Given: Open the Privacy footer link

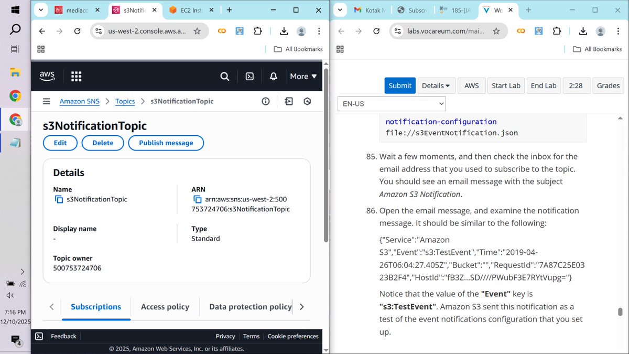Looking at the screenshot, I should pyautogui.click(x=225, y=336).
